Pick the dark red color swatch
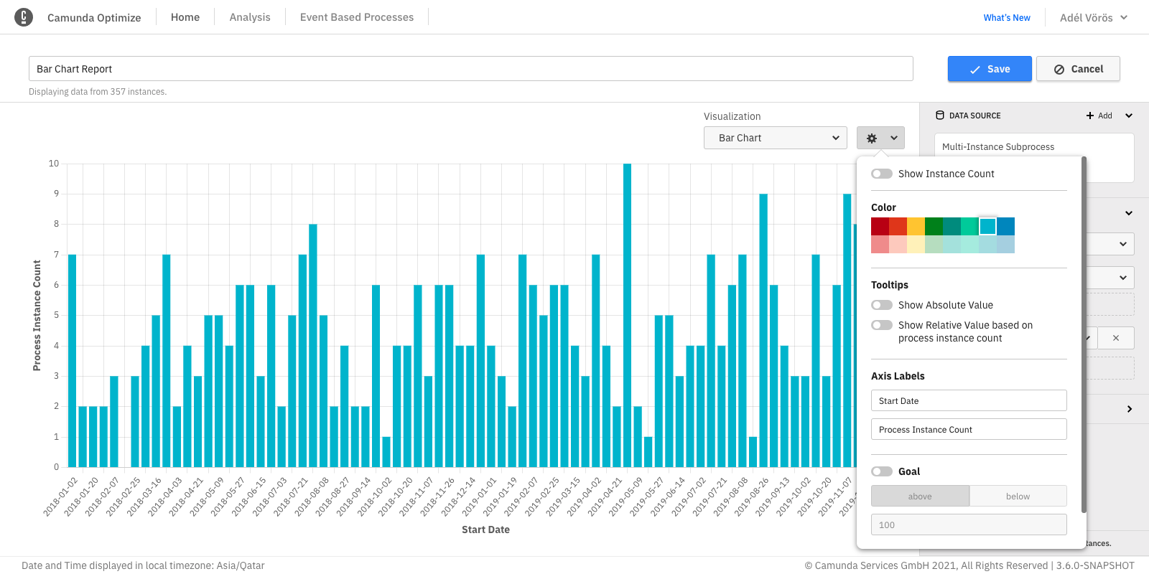 [880, 227]
